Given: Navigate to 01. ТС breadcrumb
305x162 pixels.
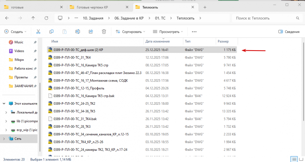Looking at the screenshot, I should (x=160, y=18).
